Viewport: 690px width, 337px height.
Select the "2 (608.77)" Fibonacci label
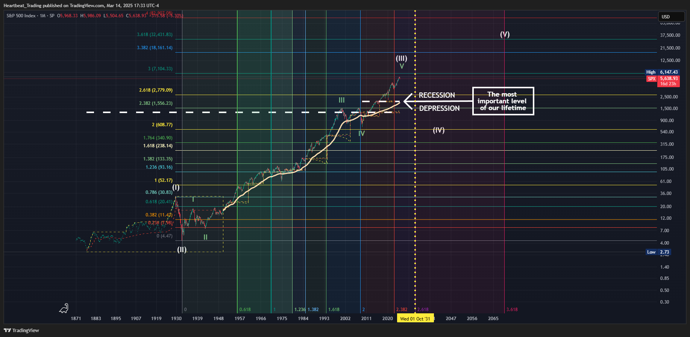click(x=162, y=125)
